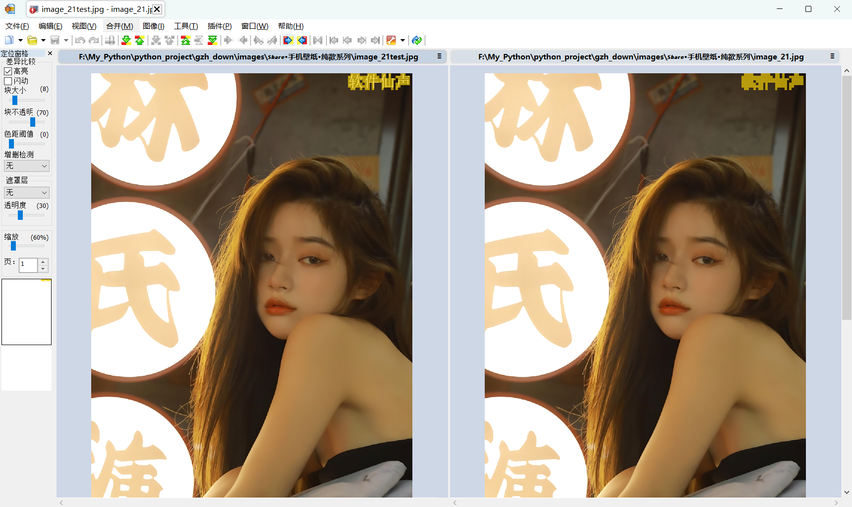
Task: Close the 定位窗格 location pane
Action: coord(50,53)
